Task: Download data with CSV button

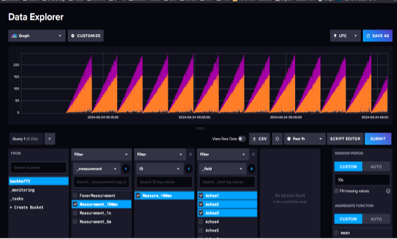Action: click(x=260, y=139)
